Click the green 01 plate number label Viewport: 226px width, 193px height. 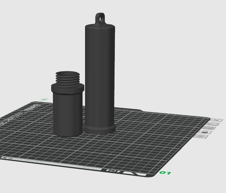click(165, 173)
